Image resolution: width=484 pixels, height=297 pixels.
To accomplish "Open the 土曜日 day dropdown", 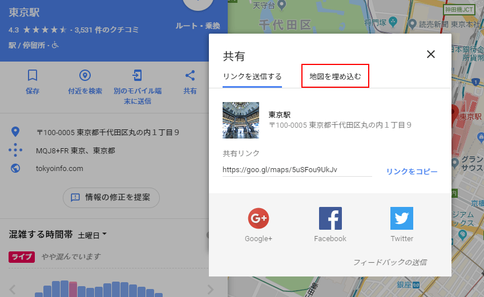I will coord(92,235).
